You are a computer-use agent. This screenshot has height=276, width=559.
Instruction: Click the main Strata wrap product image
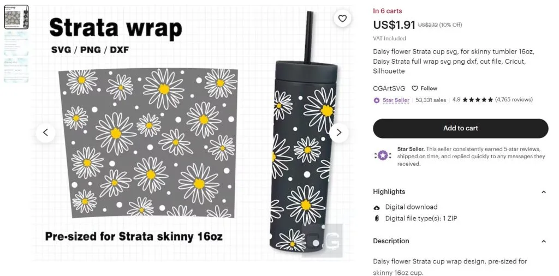pos(193,133)
